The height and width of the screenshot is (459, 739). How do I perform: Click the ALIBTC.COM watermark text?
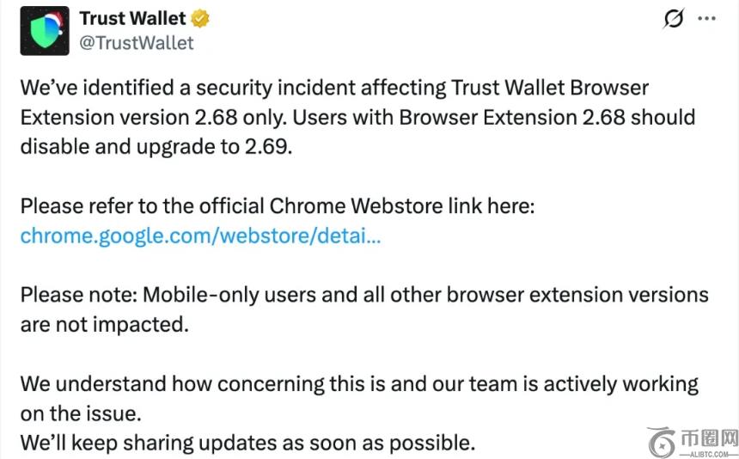click(x=709, y=451)
